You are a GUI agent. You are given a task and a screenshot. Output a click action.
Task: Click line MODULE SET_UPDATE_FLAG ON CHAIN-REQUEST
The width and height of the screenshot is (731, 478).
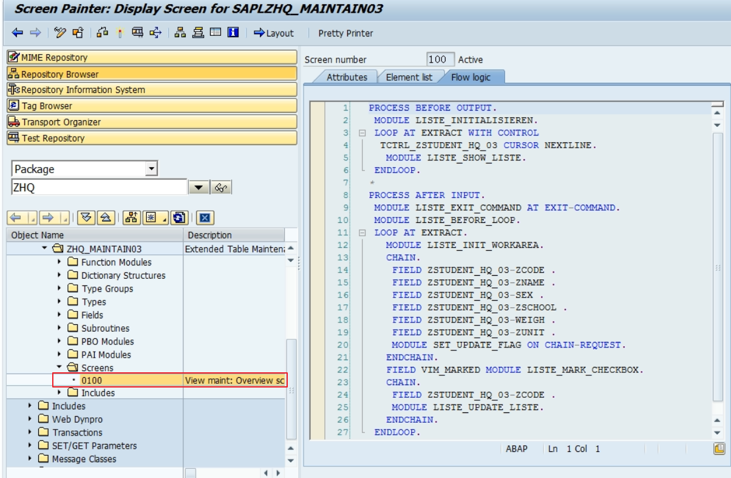coord(509,345)
